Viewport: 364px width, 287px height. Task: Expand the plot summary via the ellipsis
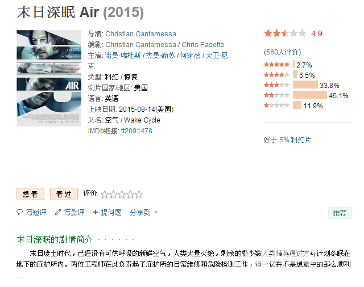[19, 276]
